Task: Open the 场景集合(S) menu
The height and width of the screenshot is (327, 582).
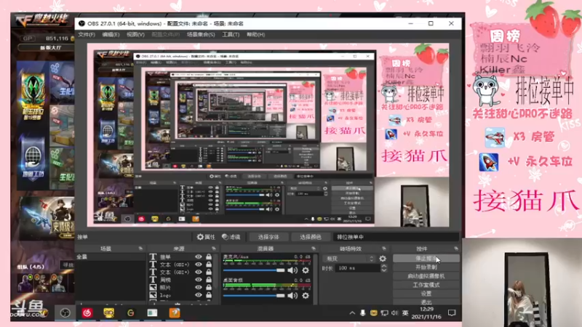Action: [201, 34]
